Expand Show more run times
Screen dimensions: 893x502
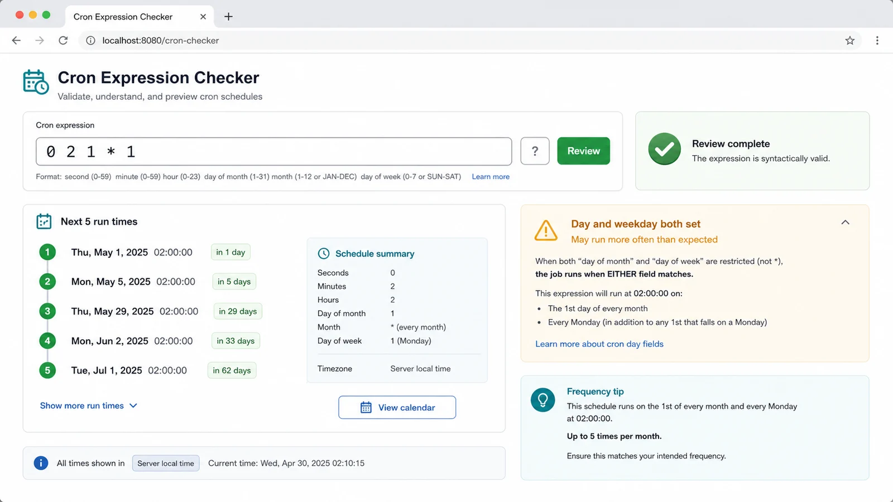pos(88,406)
